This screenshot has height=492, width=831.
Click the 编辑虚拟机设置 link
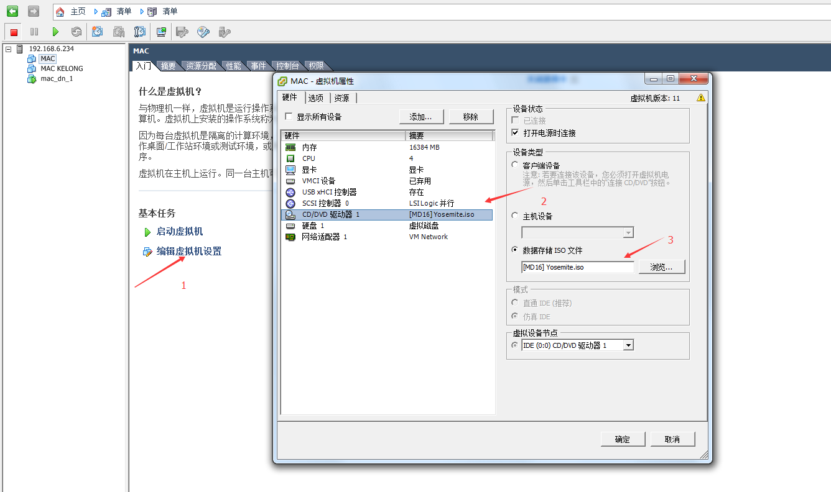pos(188,251)
